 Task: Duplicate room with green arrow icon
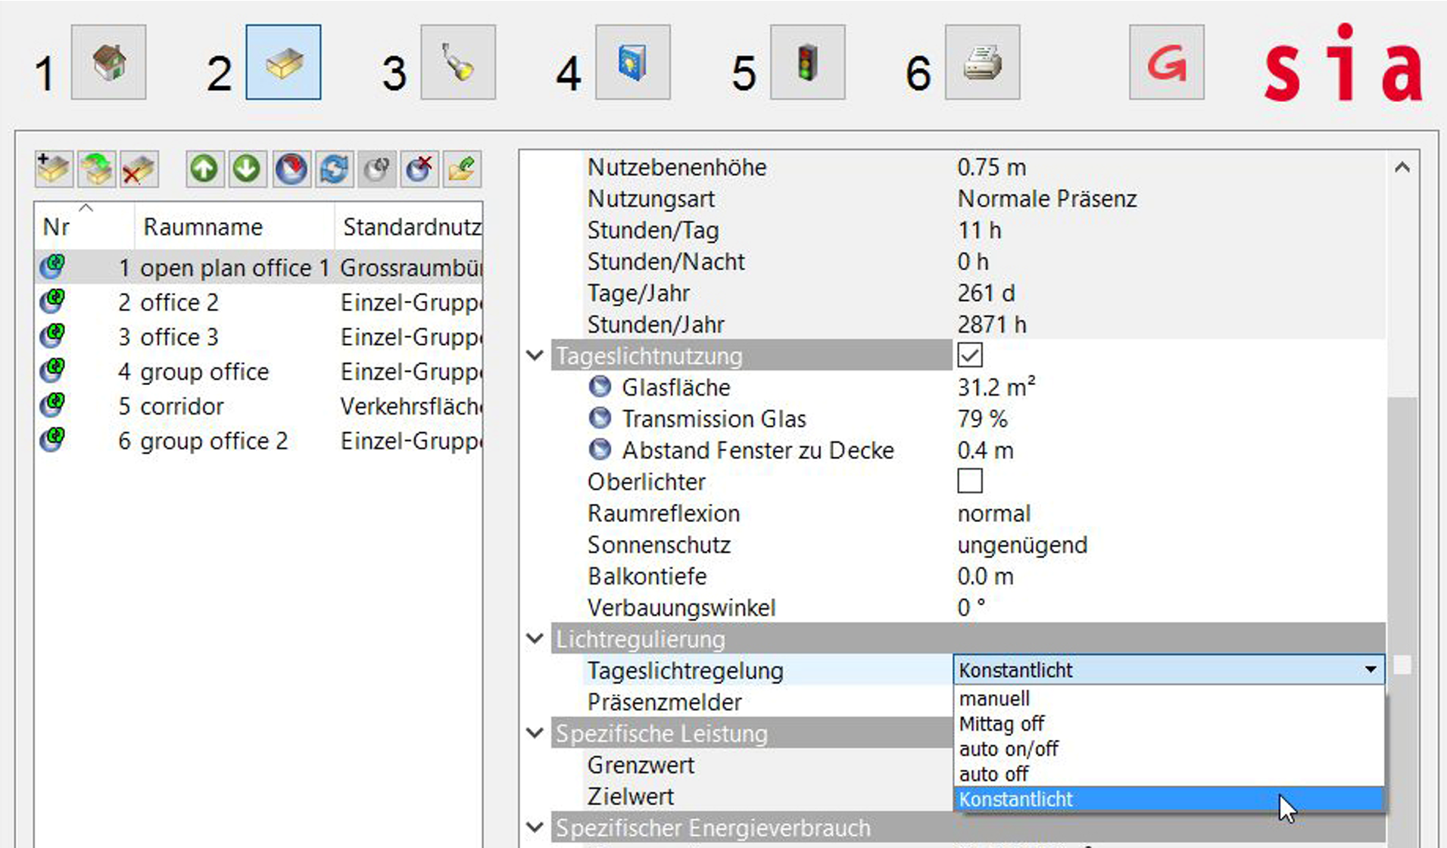point(96,169)
